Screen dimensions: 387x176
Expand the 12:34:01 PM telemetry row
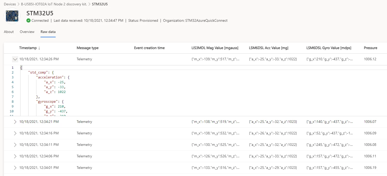tap(15, 168)
